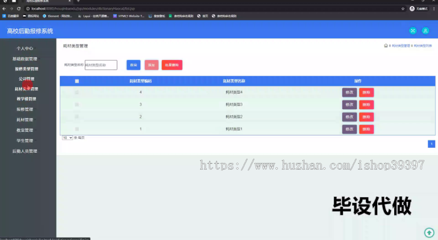Check the checkbox for row 耗材类型4
Image resolution: width=438 pixels, height=240 pixels.
(77, 92)
